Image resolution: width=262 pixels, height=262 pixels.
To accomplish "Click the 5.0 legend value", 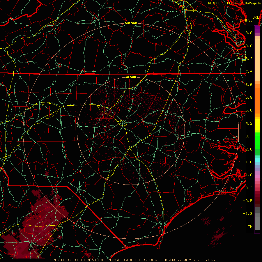I will 249,110.
